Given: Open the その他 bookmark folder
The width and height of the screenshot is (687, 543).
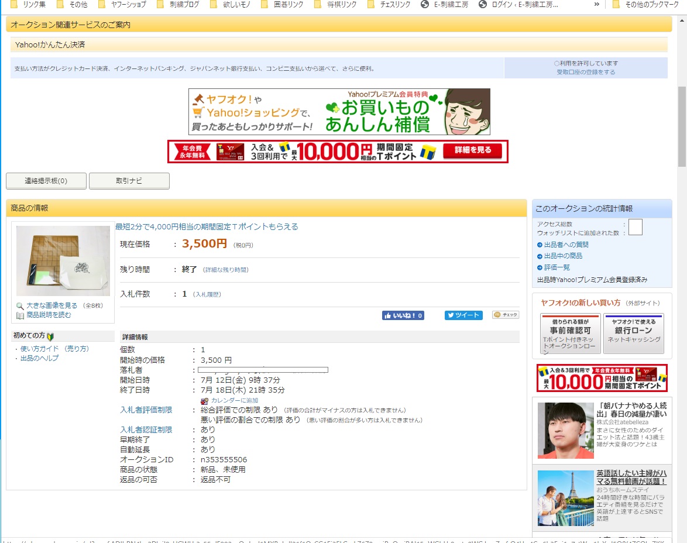Looking at the screenshot, I should pos(73,4).
